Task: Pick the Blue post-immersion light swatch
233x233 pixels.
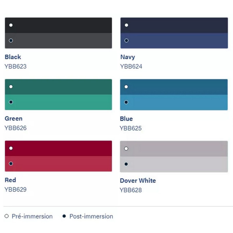Action: (x=175, y=103)
